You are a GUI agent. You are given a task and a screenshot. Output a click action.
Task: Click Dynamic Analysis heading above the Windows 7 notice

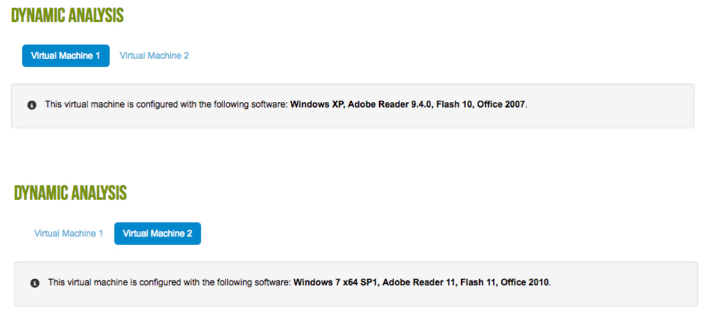click(70, 192)
